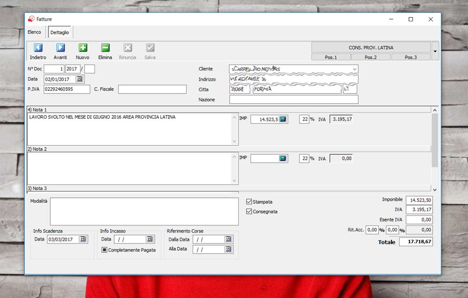468x298 pixels.
Task: Click the Nota 2 VAT percentage field
Action: [304, 158]
